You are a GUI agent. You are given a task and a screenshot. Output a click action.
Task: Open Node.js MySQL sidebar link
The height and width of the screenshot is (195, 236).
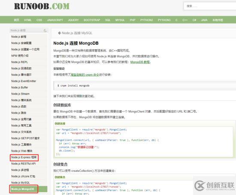point(21,183)
